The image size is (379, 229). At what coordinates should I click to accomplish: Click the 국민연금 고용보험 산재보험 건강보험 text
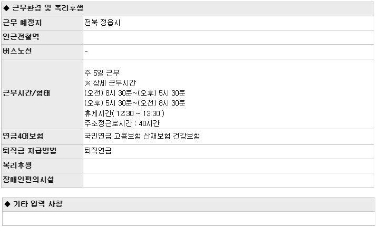pos(142,136)
